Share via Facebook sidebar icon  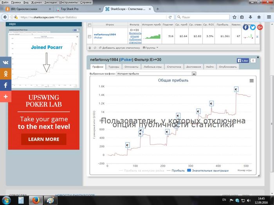coord(5,85)
